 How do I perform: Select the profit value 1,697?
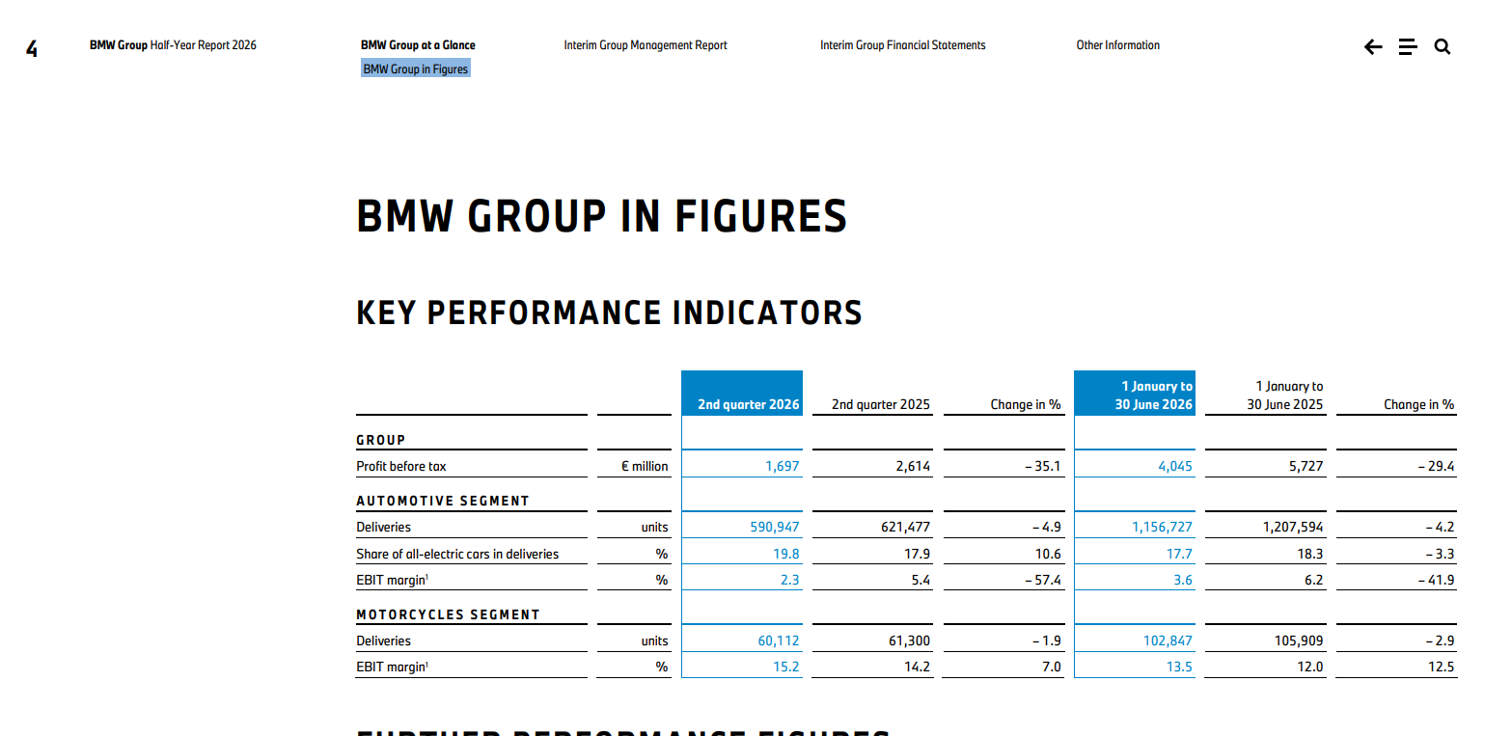(x=783, y=467)
